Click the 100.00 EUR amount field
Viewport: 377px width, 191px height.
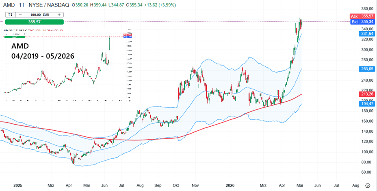click(x=40, y=15)
